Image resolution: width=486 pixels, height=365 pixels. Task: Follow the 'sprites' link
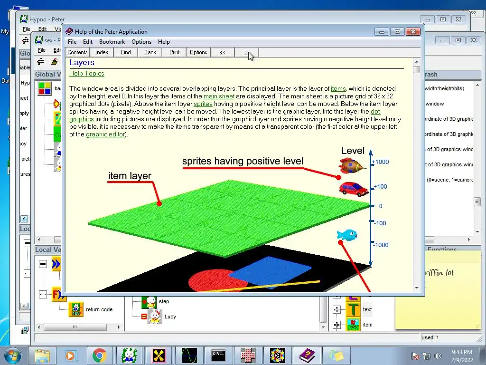pyautogui.click(x=203, y=104)
